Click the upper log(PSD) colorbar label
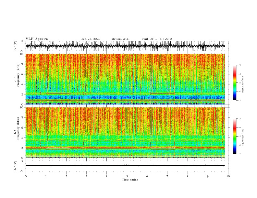Image resolution: width=257 pixels, height=198 pixels. [243, 84]
